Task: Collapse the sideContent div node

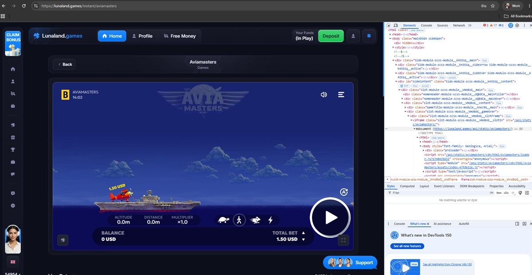Action: (397, 81)
